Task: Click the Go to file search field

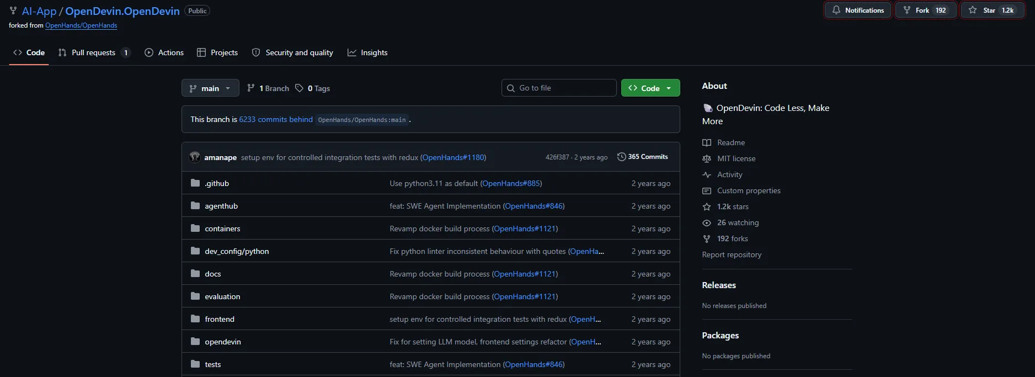Action: (x=559, y=88)
